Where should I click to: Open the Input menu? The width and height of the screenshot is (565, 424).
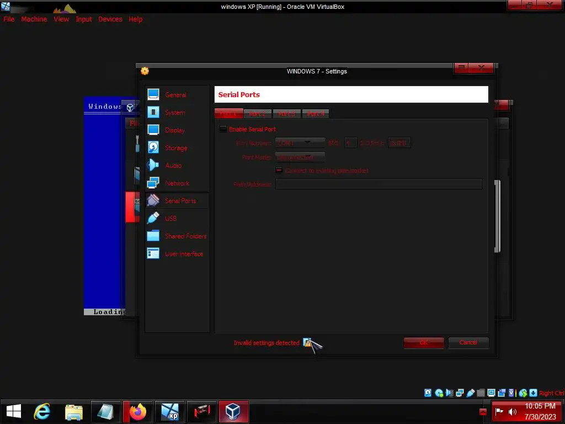click(x=84, y=19)
